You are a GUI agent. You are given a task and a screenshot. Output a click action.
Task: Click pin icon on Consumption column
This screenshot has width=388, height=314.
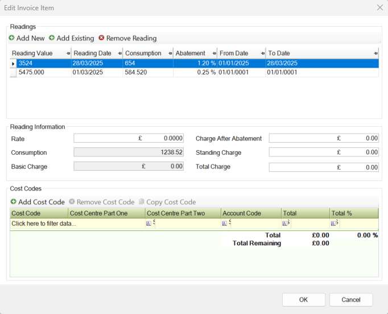pos(170,53)
